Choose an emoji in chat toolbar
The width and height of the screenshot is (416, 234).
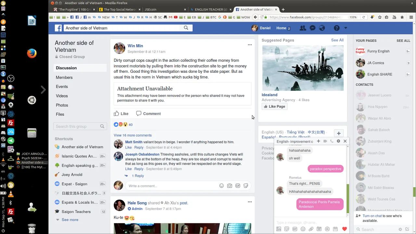coord(303,229)
